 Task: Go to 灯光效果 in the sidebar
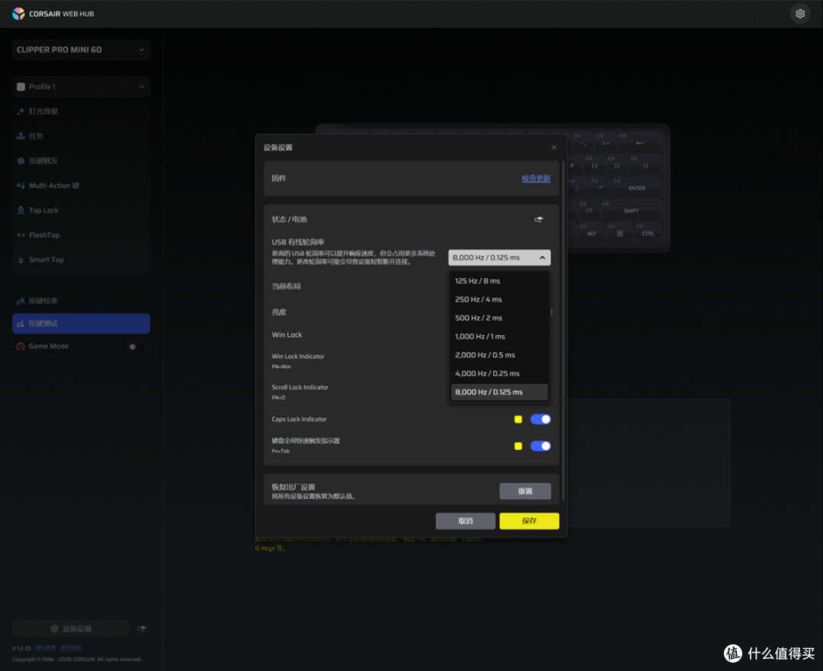coord(81,111)
